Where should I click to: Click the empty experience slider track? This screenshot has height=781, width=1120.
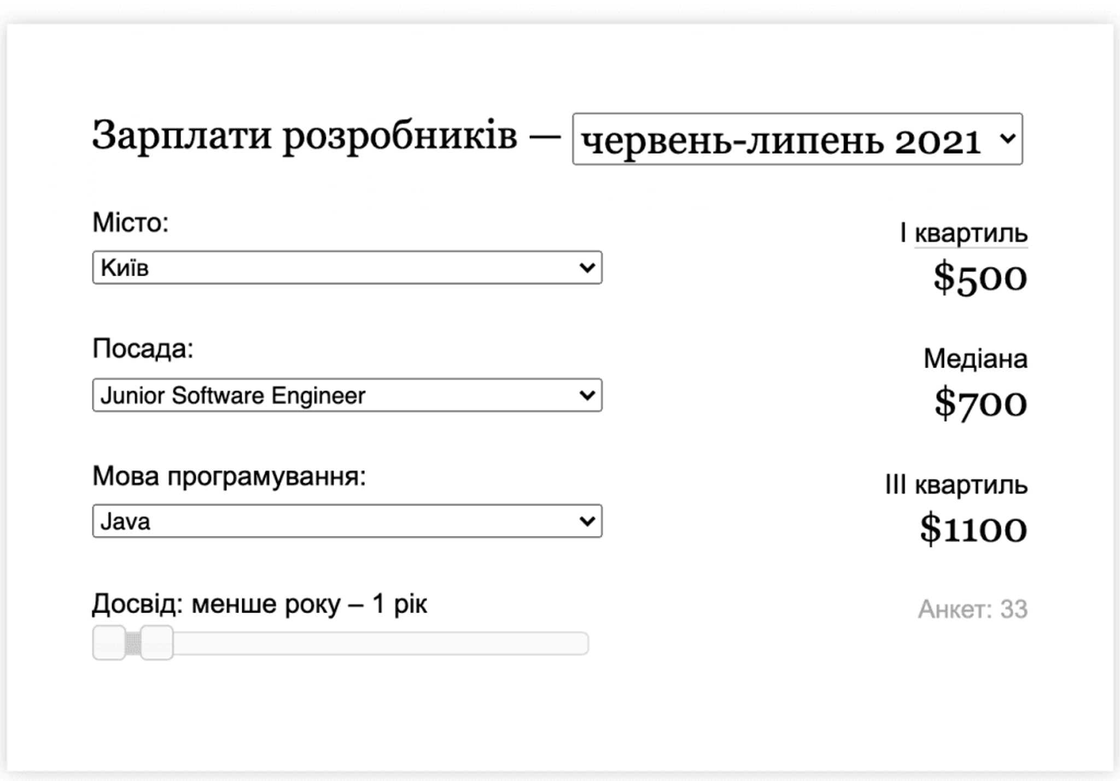click(x=383, y=644)
